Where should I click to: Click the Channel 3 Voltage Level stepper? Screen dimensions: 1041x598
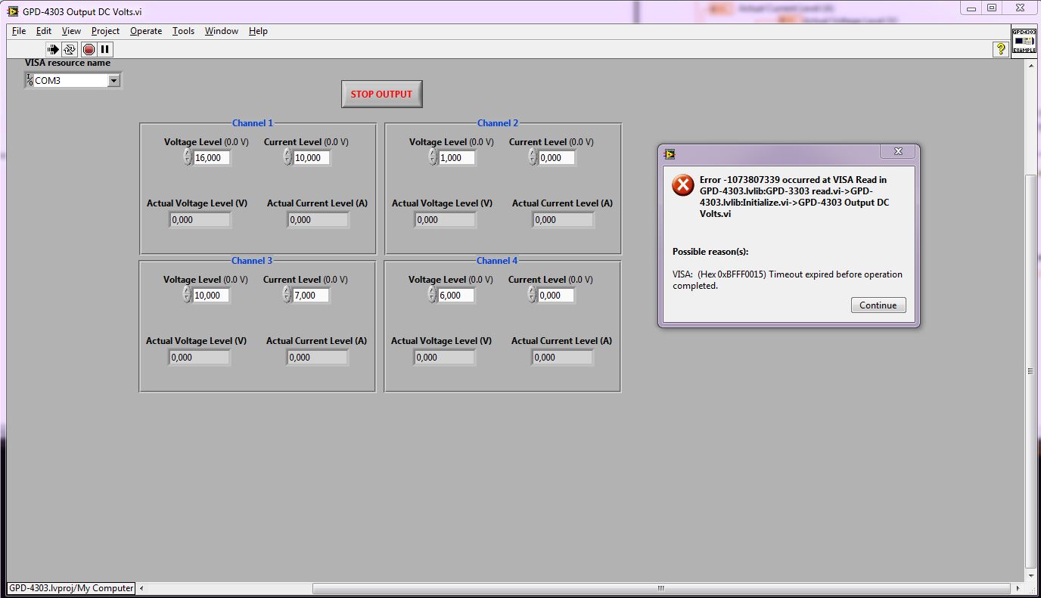(187, 295)
